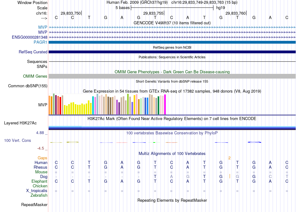This screenshot has width=296, height=212.
Task: Click the 29,833,760 coordinate tick
Action: (236, 13)
